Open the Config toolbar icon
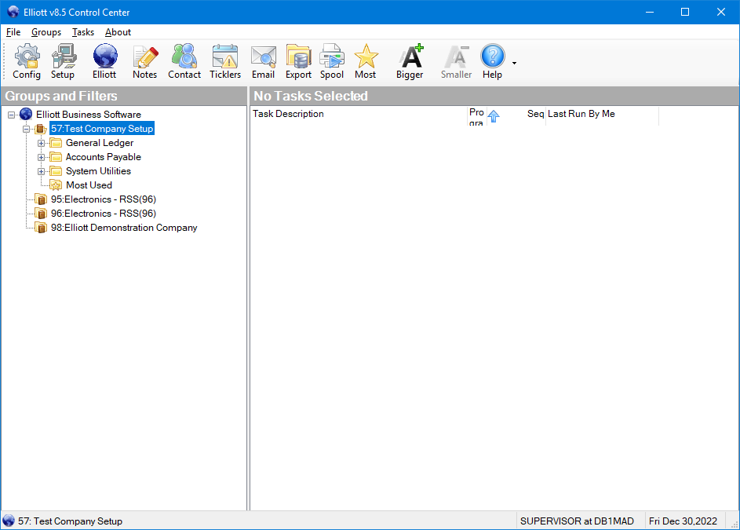740x530 pixels. [27, 61]
